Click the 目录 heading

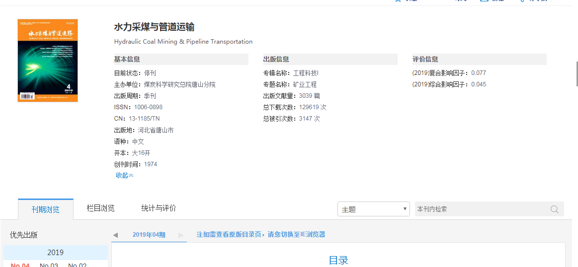[338, 260]
